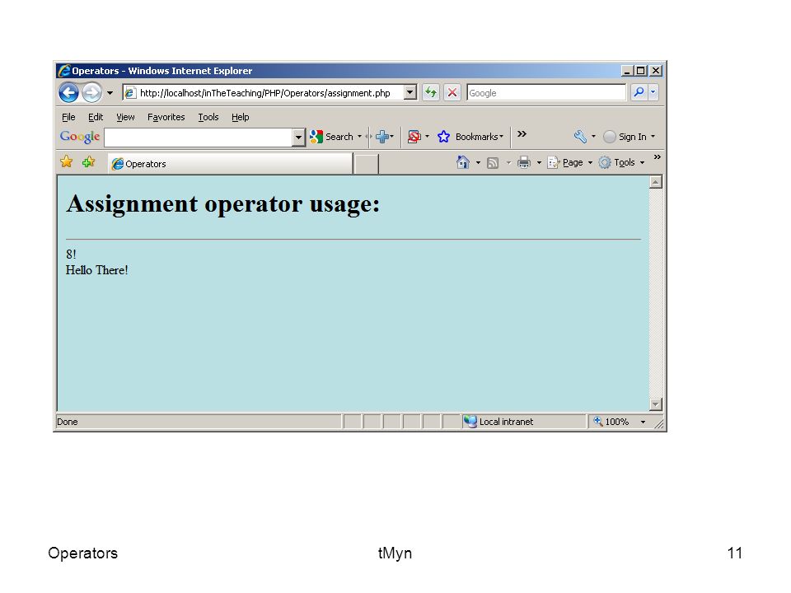Open the Home button dropdown arrow
The height and width of the screenshot is (593, 791).
[478, 162]
